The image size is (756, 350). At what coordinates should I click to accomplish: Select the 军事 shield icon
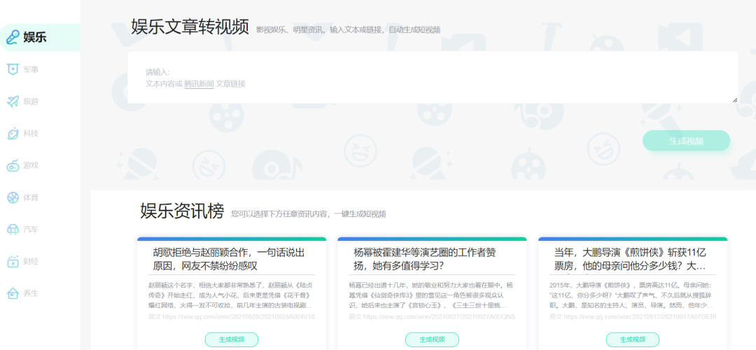pos(13,69)
